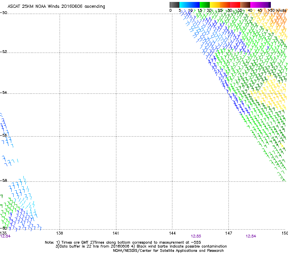Click the 'NOAA/NESDIS/Center for Satellite Applications and Research' credit
Viewport: 288px width, 253px height.
168,251
